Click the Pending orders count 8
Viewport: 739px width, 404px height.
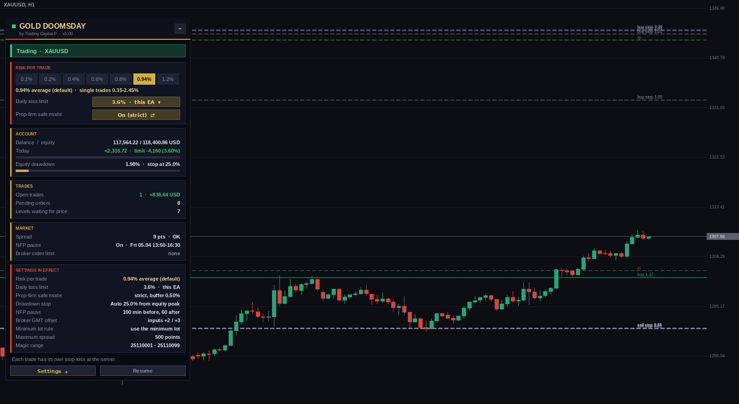(x=179, y=203)
